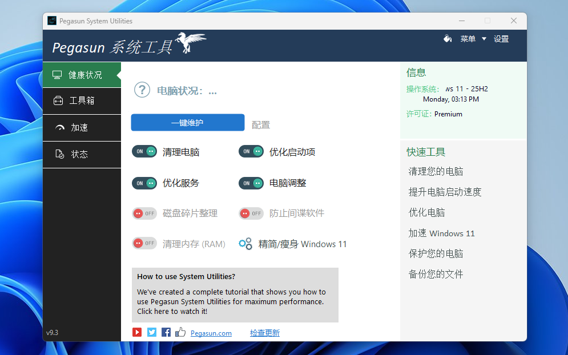
Task: Open the Pegasun.com link
Action: click(x=211, y=333)
